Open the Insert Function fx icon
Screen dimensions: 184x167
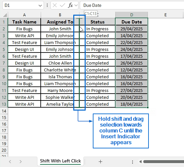click(x=70, y=5)
